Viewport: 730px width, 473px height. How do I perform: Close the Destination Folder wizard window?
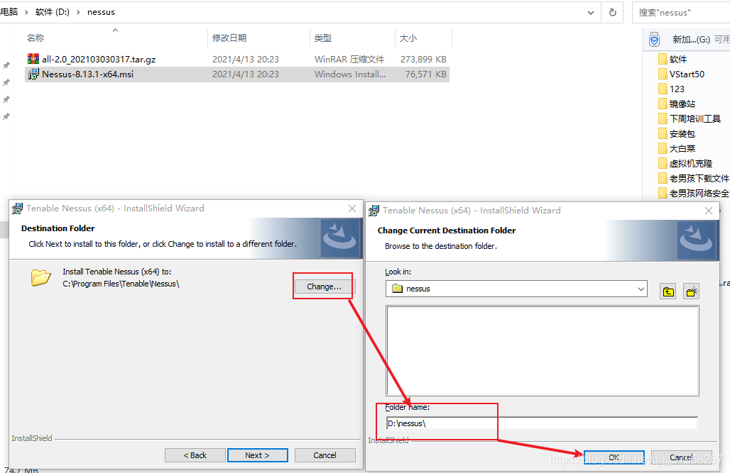point(352,208)
